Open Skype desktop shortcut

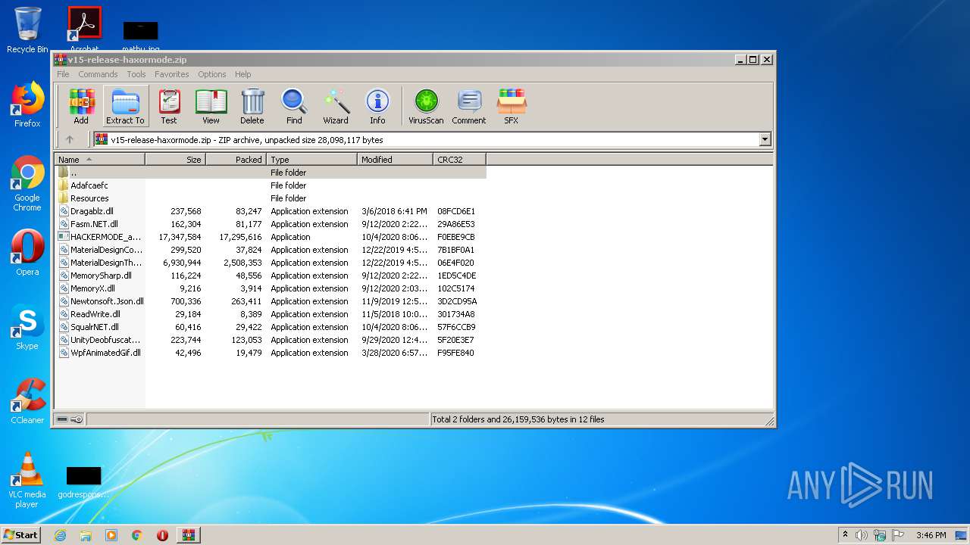27,327
